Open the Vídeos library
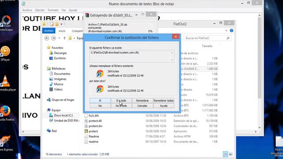 [x=58, y=89]
